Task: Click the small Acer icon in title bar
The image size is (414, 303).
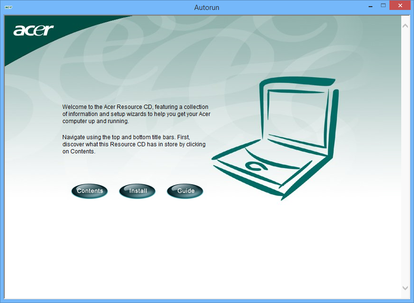Action: pos(9,8)
